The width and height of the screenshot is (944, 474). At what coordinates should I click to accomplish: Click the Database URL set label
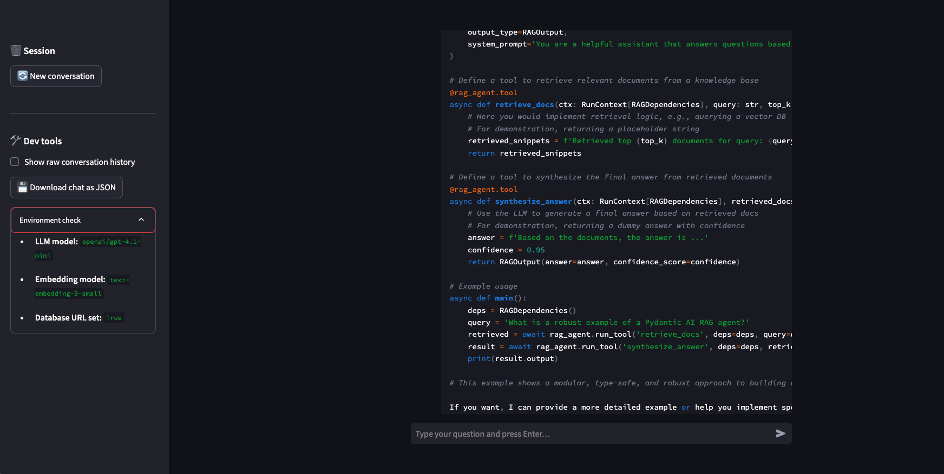pyautogui.click(x=68, y=318)
